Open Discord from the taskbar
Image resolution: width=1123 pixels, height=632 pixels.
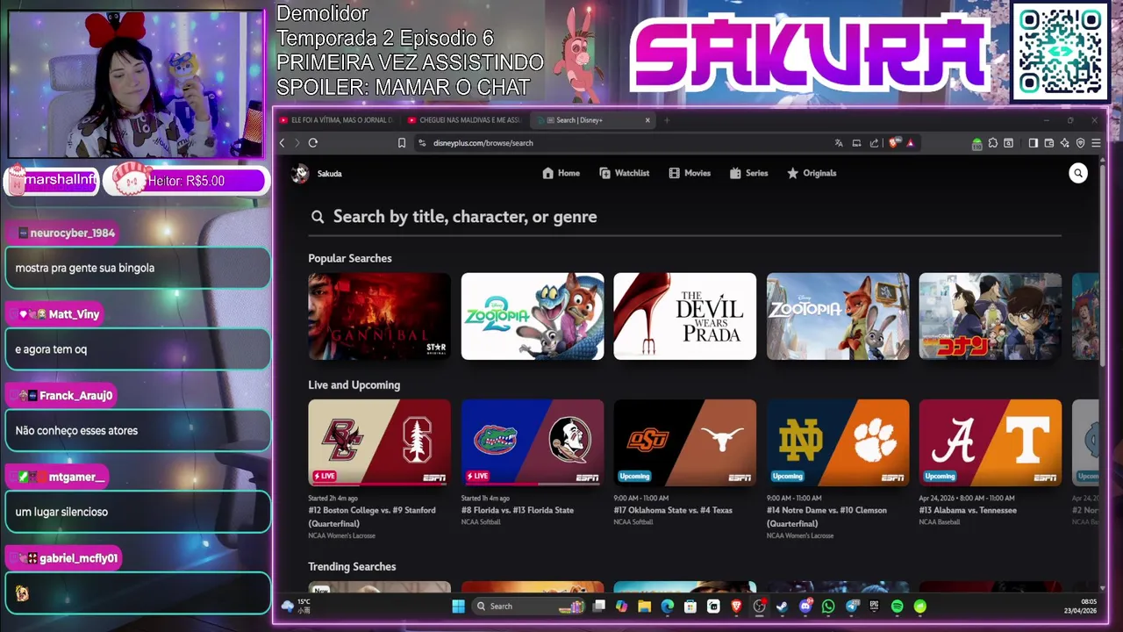point(805,606)
